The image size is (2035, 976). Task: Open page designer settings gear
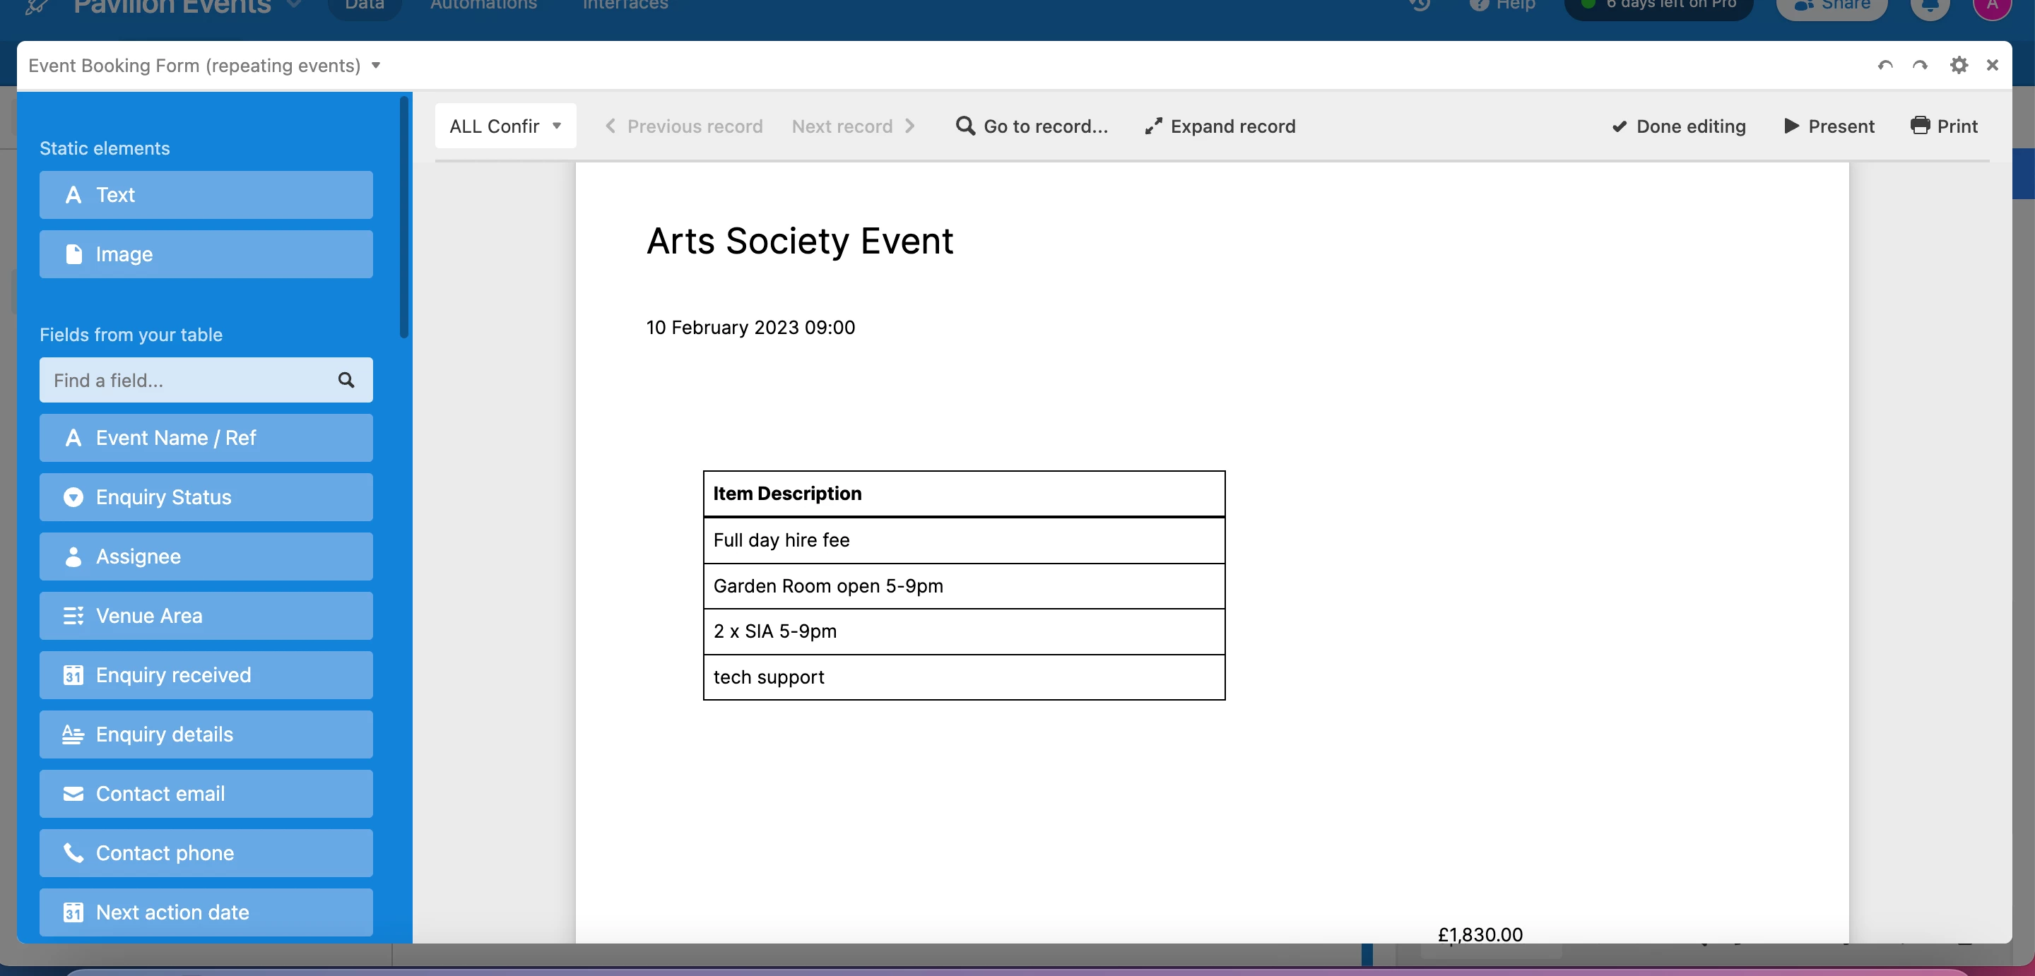(1959, 66)
